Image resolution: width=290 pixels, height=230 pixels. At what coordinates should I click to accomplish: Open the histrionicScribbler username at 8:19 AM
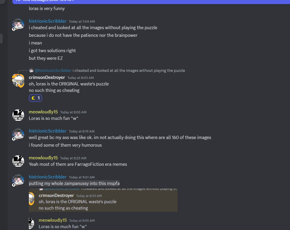[47, 131]
